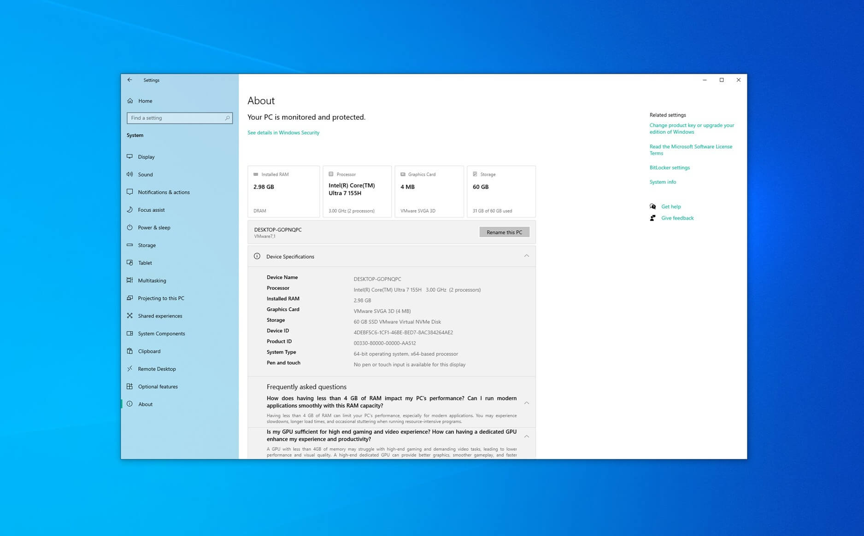The width and height of the screenshot is (864, 536).
Task: Open Display settings from the sidebar
Action: (x=130, y=157)
